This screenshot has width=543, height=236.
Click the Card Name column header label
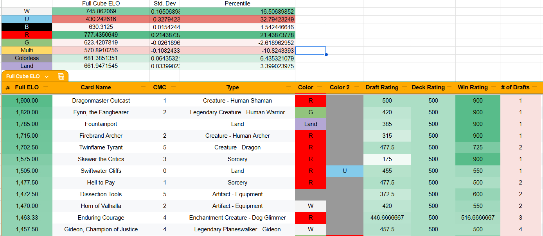[x=96, y=87]
